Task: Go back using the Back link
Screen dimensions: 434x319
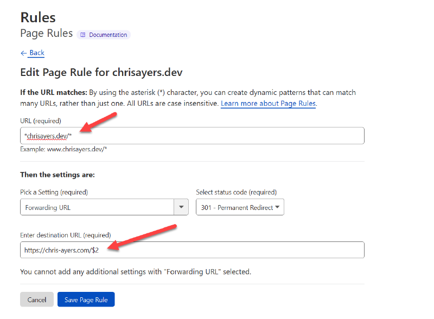Action: click(x=36, y=53)
